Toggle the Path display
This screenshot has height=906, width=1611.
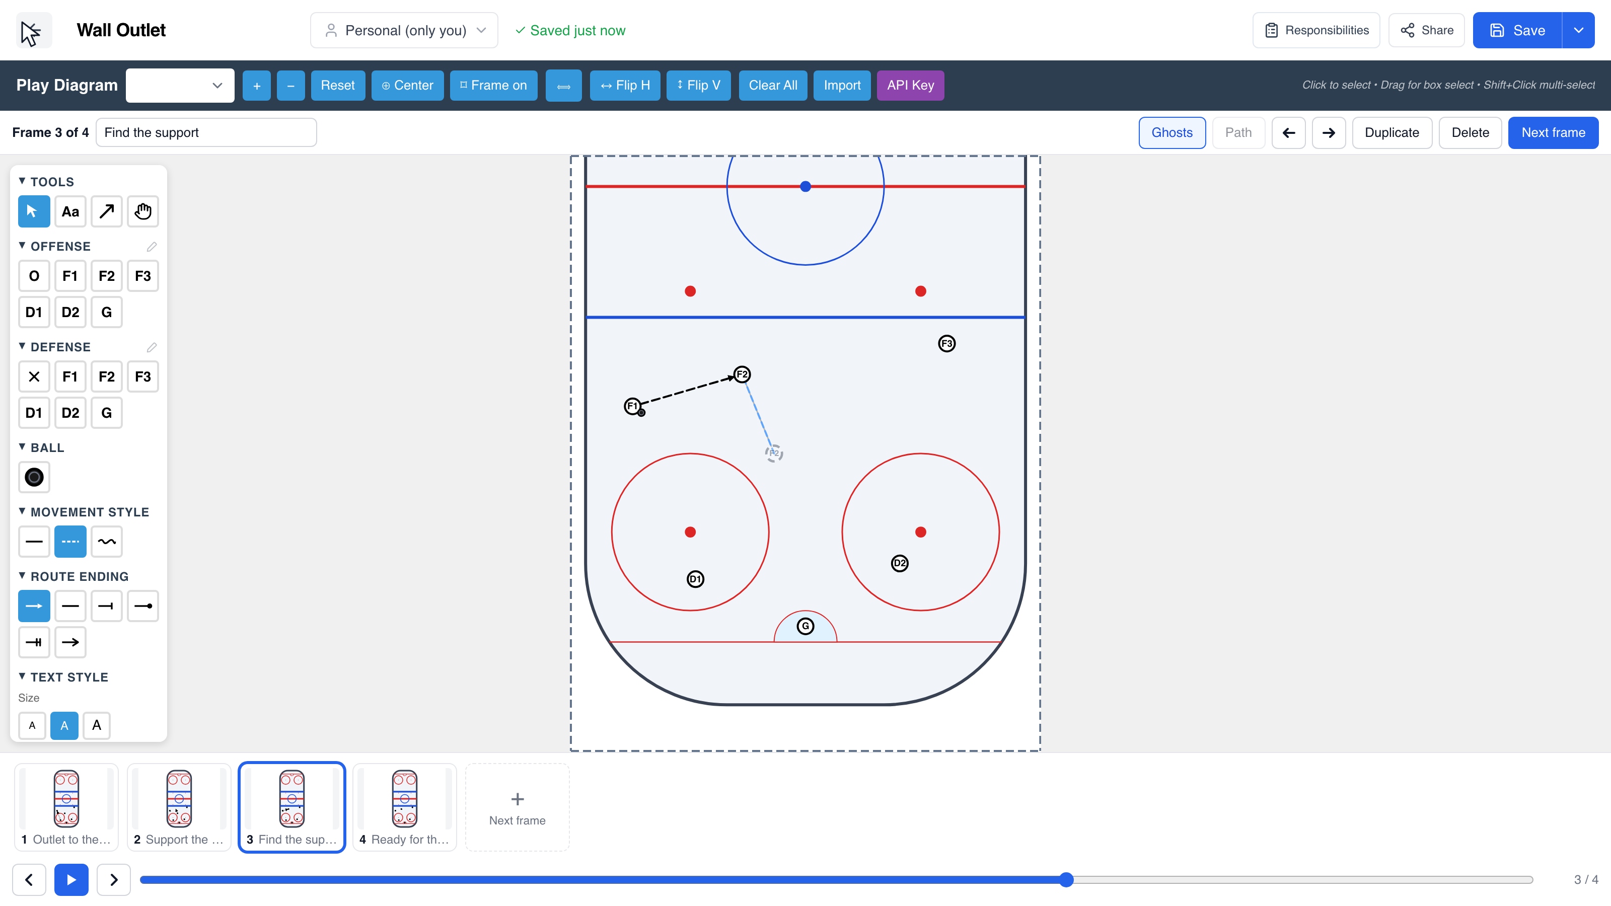coord(1238,132)
